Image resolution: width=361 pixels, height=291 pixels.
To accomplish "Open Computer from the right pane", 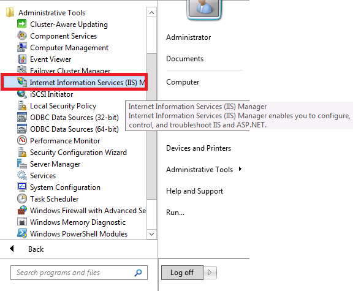I will coord(183,82).
